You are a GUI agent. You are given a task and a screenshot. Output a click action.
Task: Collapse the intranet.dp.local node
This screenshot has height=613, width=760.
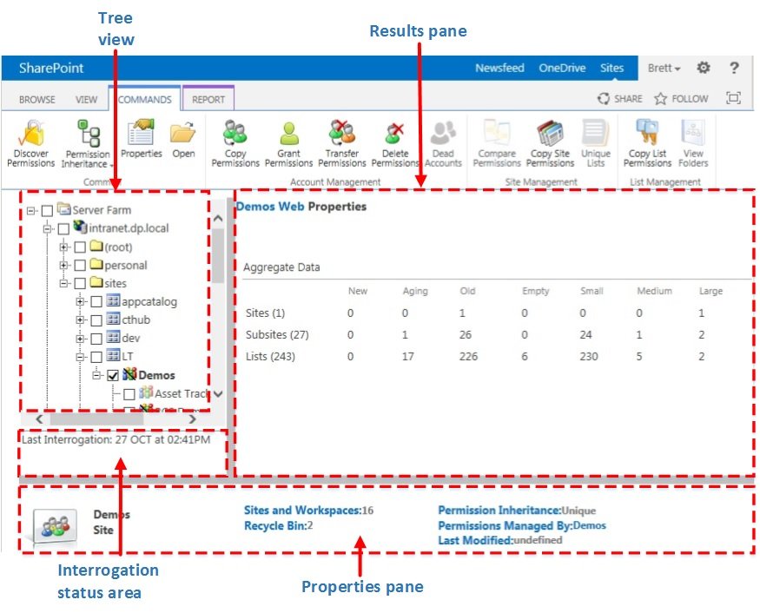click(x=47, y=228)
